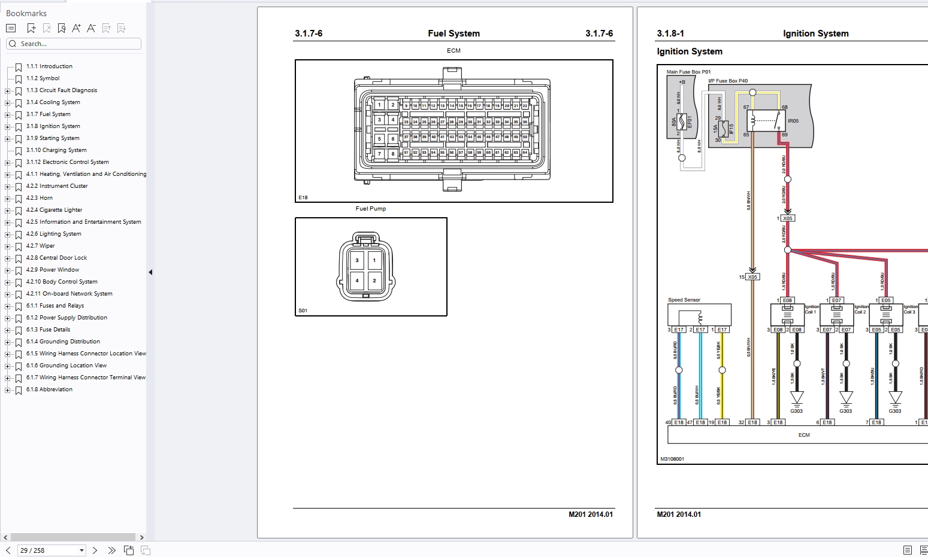Click right arrow of bookmarks horizontal scrollbar

pos(141,537)
